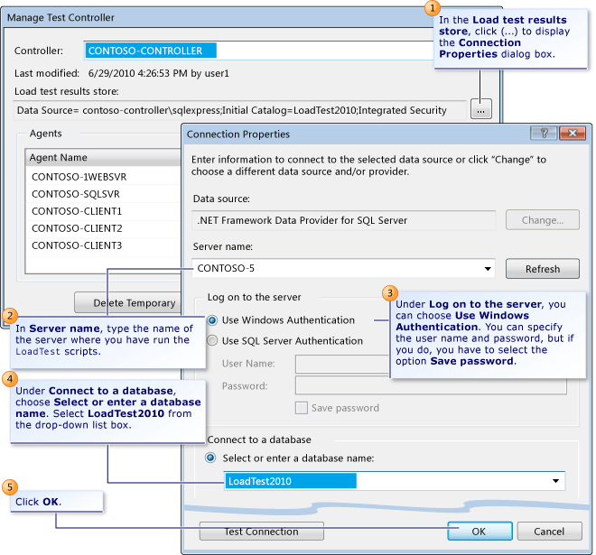Click OK in Connection Properties
The height and width of the screenshot is (555, 596).
pos(480,531)
